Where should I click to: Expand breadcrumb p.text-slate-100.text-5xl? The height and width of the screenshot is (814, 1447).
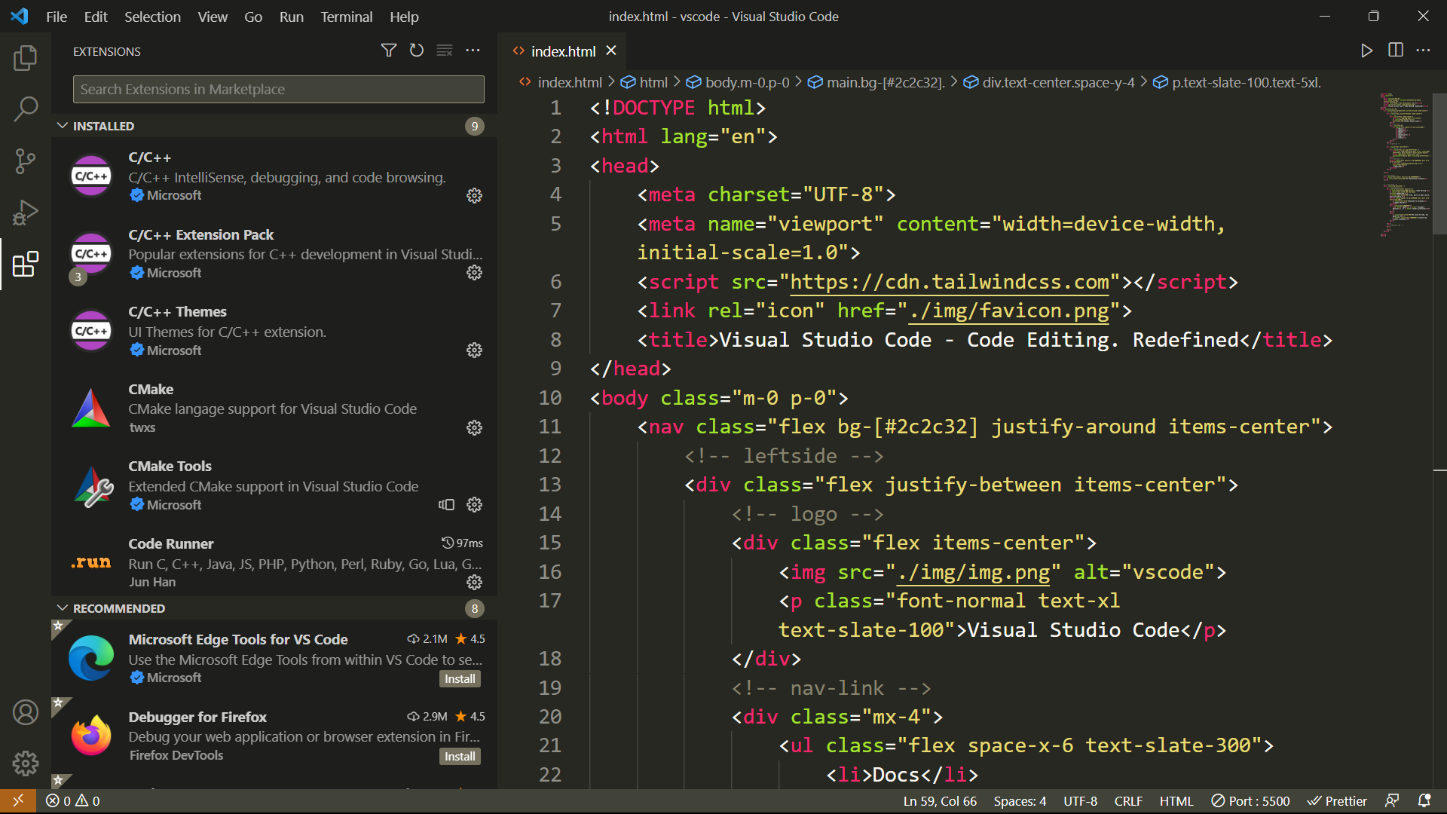click(1238, 82)
